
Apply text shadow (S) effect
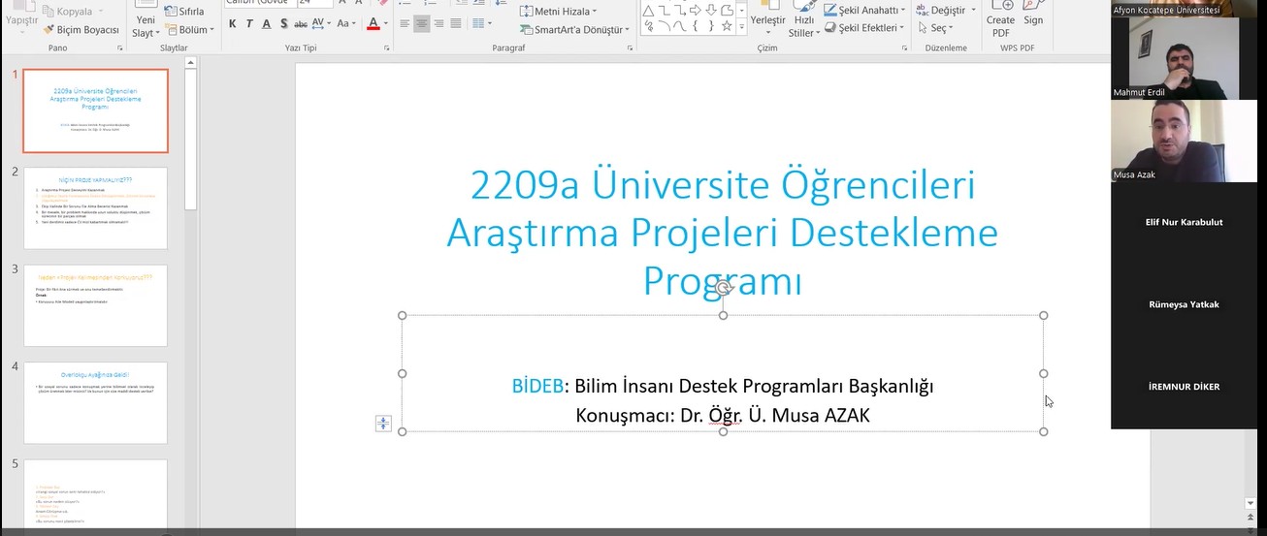point(282,23)
